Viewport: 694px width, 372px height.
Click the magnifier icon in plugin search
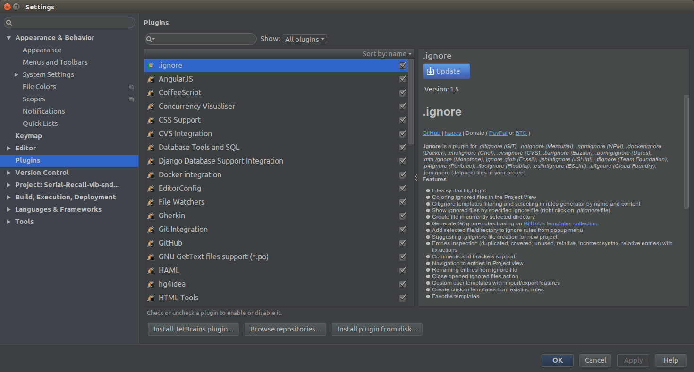pyautogui.click(x=150, y=39)
